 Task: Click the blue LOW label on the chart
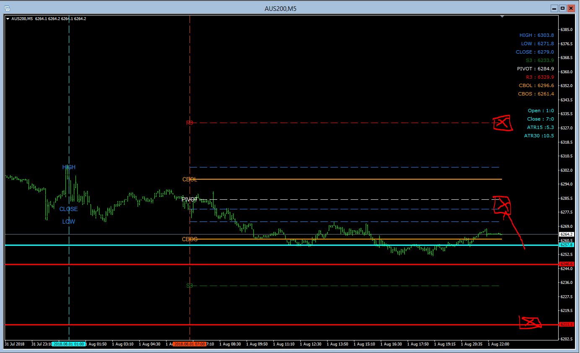(69, 222)
